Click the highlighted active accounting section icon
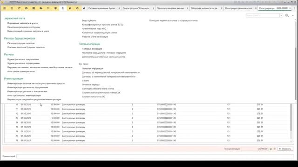The width and height of the screenshot is (298, 167). click(63, 8)
